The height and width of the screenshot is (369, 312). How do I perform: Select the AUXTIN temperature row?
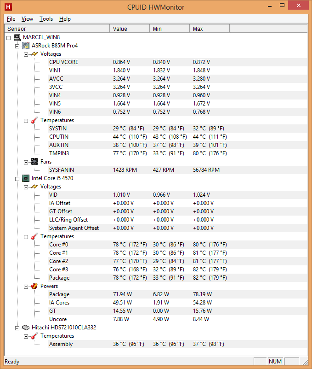pos(178,145)
